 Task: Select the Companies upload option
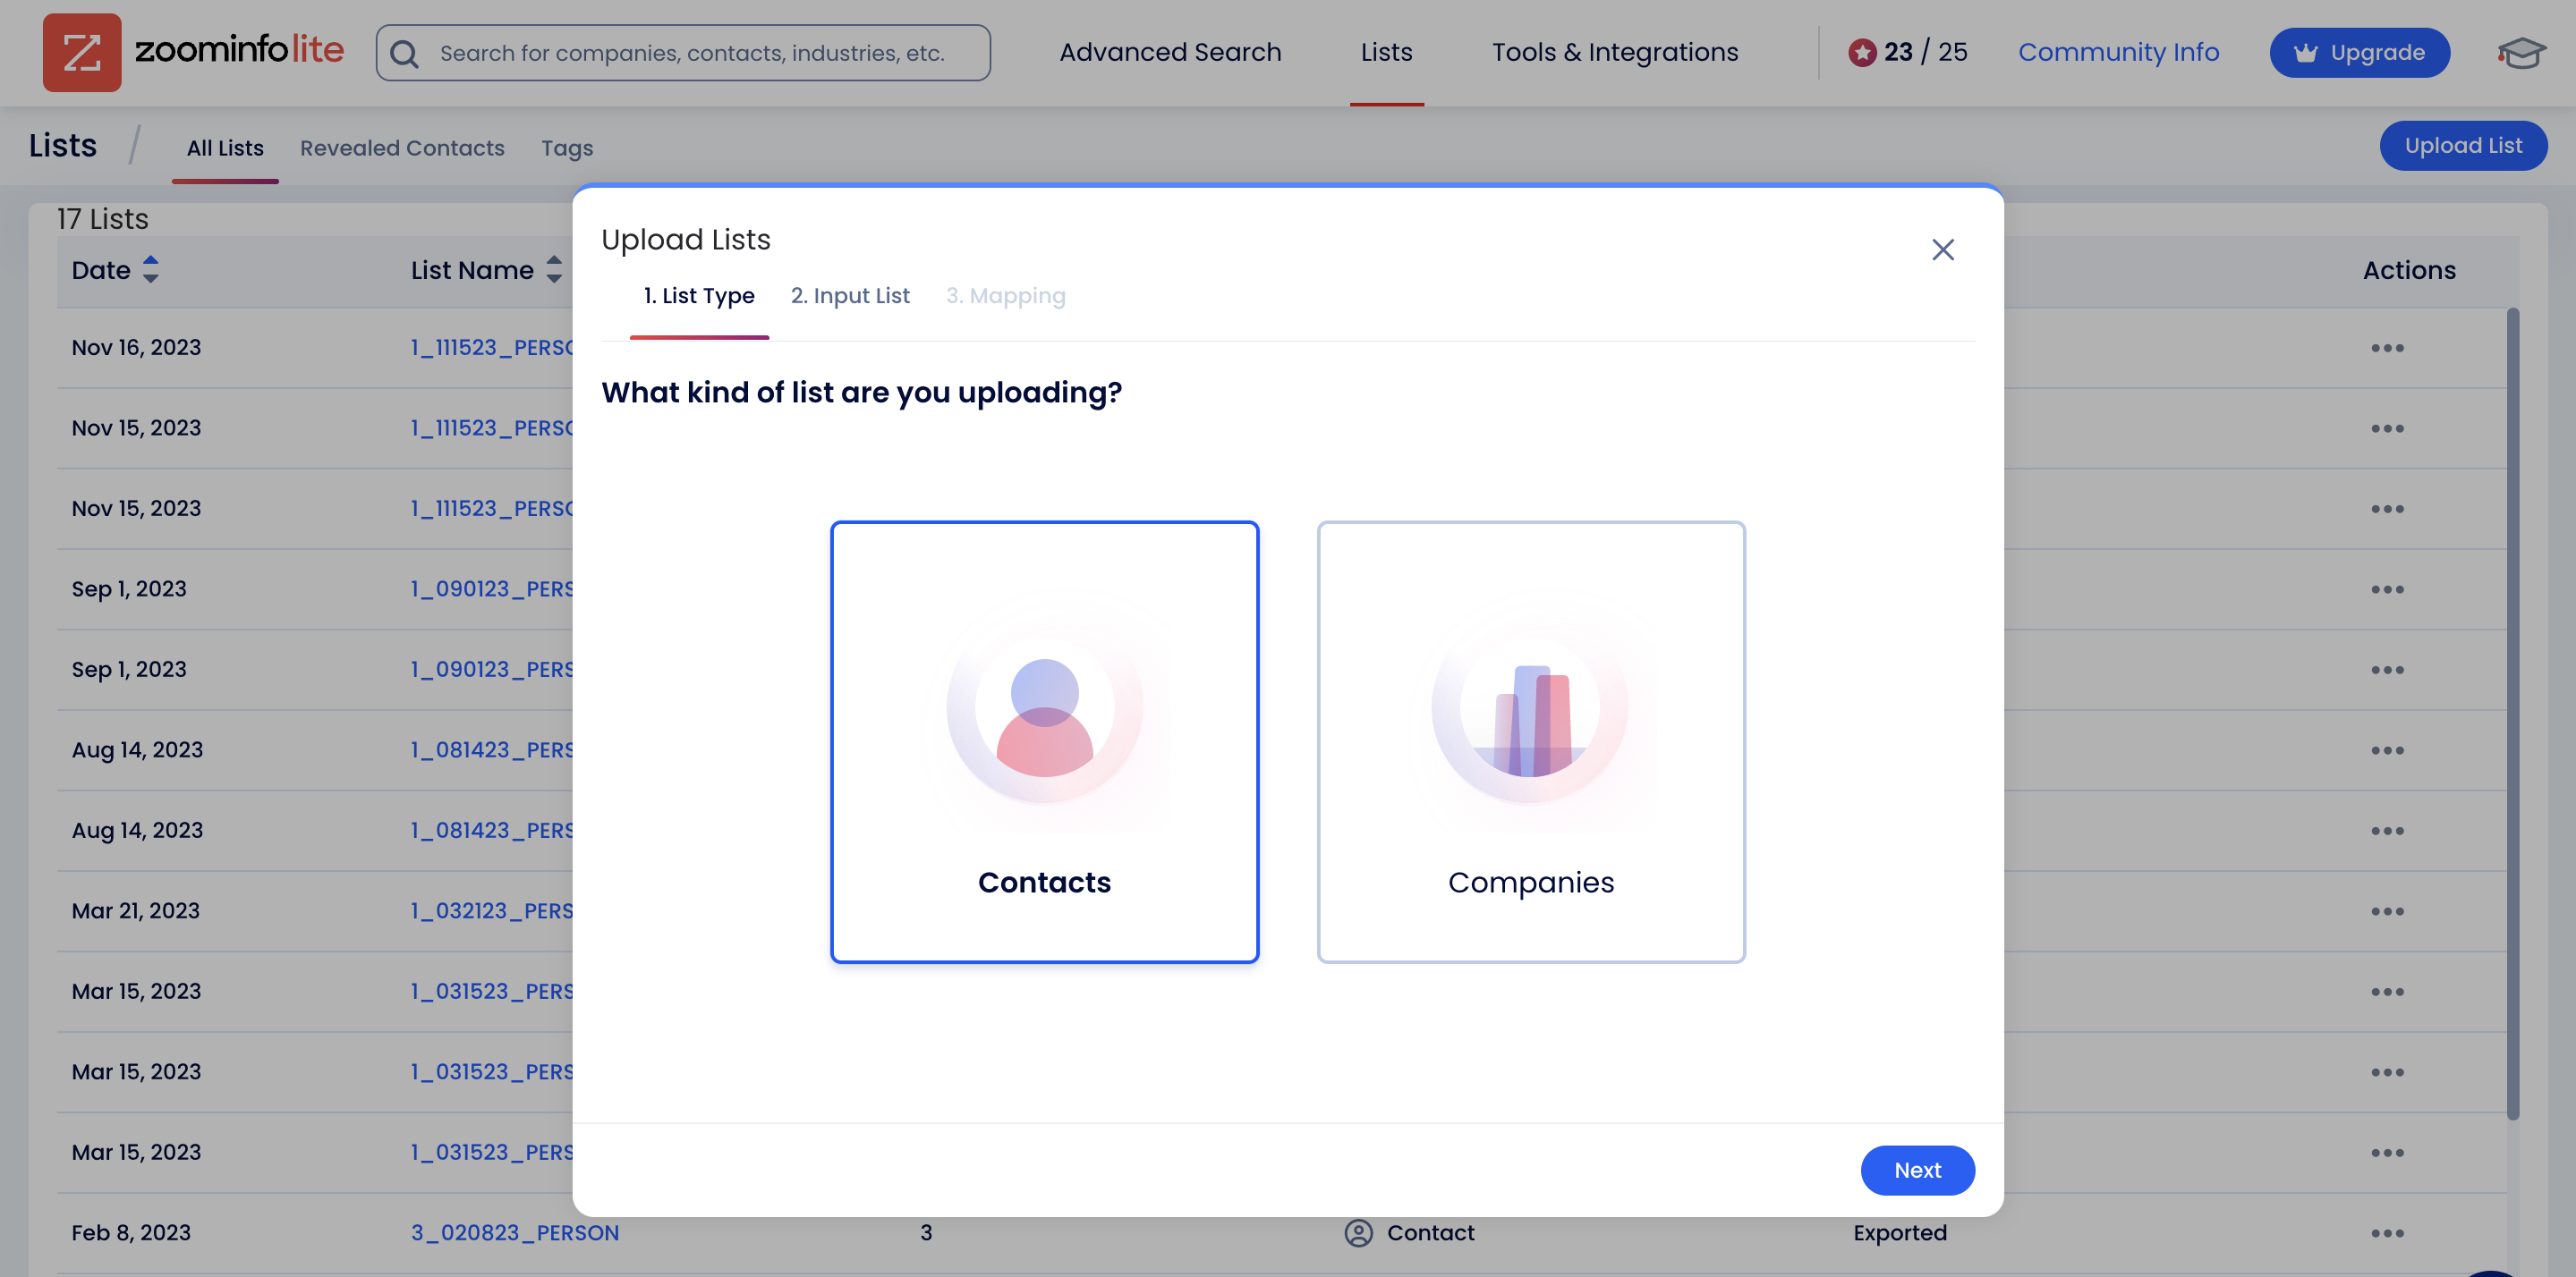point(1530,741)
